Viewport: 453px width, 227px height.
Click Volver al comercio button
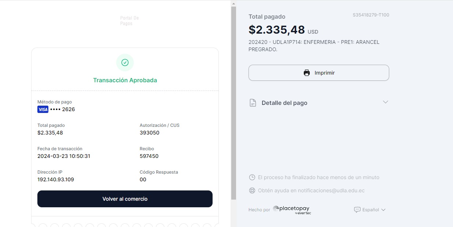click(x=125, y=199)
